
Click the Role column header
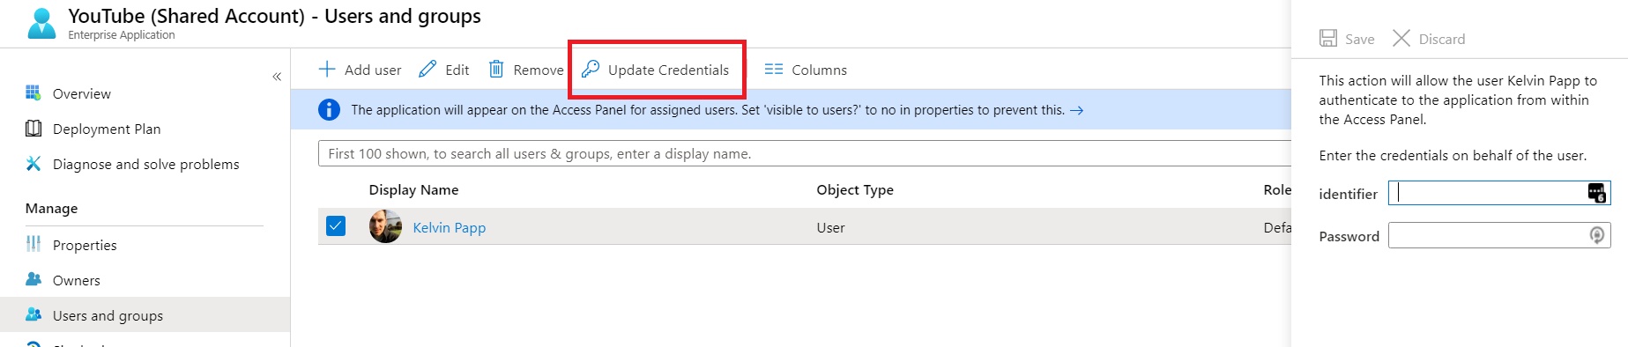pos(1277,189)
